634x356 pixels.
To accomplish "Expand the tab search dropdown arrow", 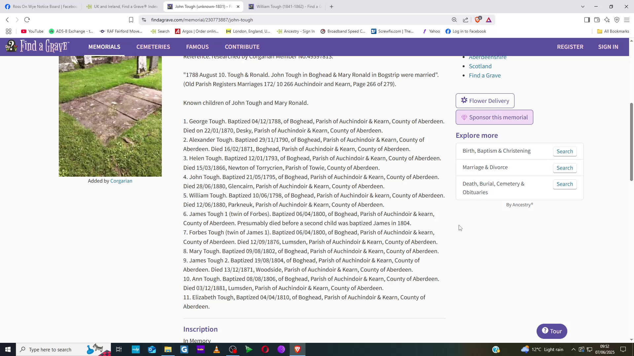I will (583, 7).
